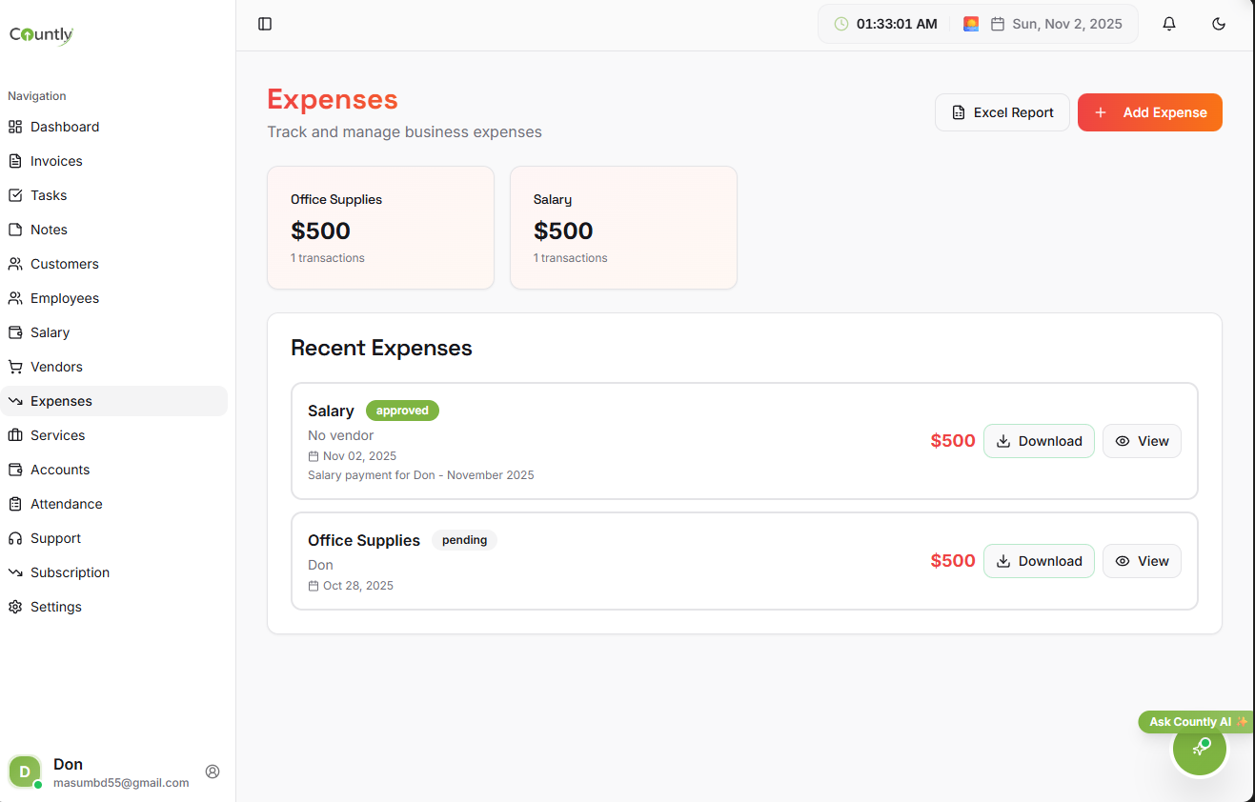Image resolution: width=1255 pixels, height=802 pixels.
Task: Click the pending status badge
Action: pyautogui.click(x=464, y=540)
